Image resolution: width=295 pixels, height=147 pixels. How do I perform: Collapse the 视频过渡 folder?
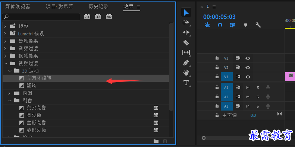(6, 64)
